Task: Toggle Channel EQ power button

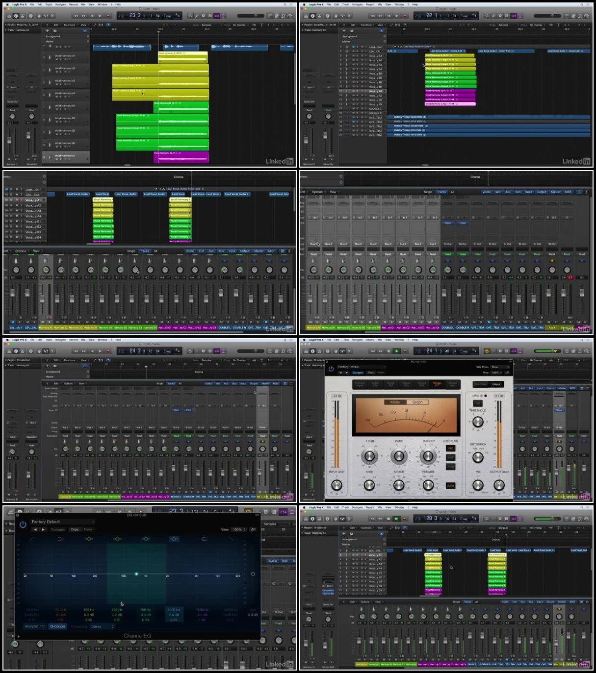Action: (x=23, y=524)
